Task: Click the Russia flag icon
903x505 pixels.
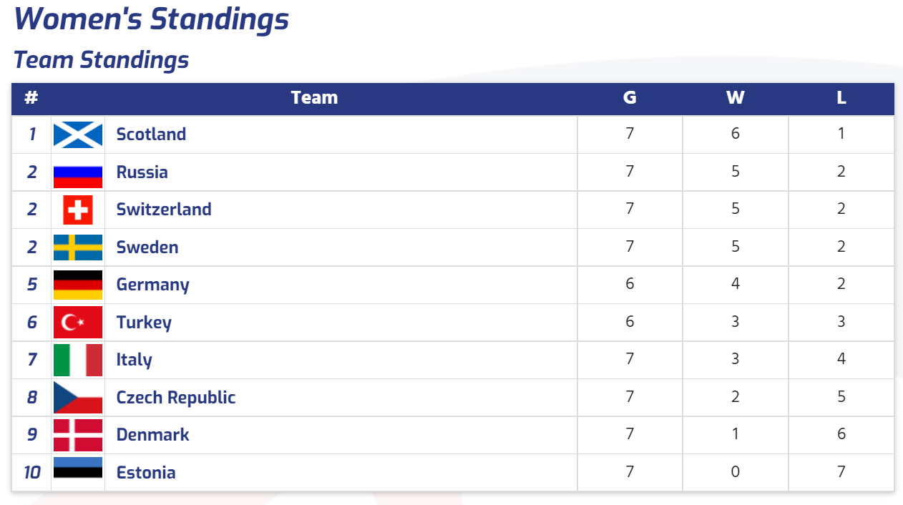Action: tap(78, 172)
